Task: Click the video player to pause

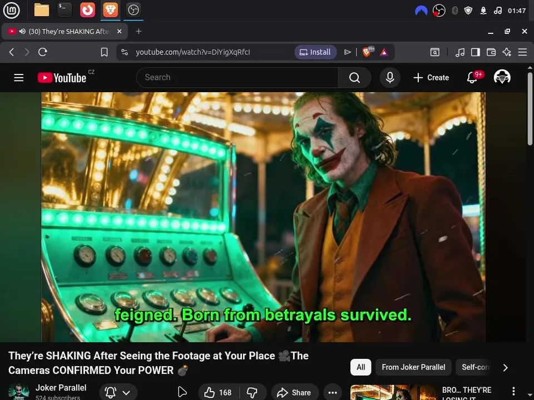Action: pos(263,217)
